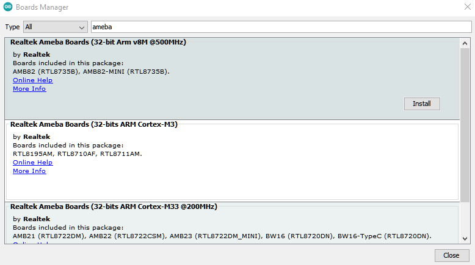
Task: Open the Type filter dropdown
Action: [x=56, y=27]
